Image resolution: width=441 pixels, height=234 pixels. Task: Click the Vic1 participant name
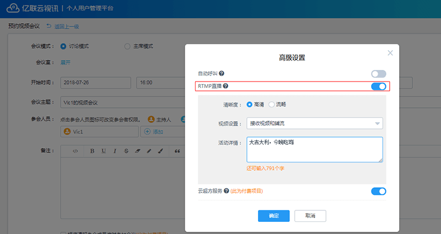pos(78,132)
